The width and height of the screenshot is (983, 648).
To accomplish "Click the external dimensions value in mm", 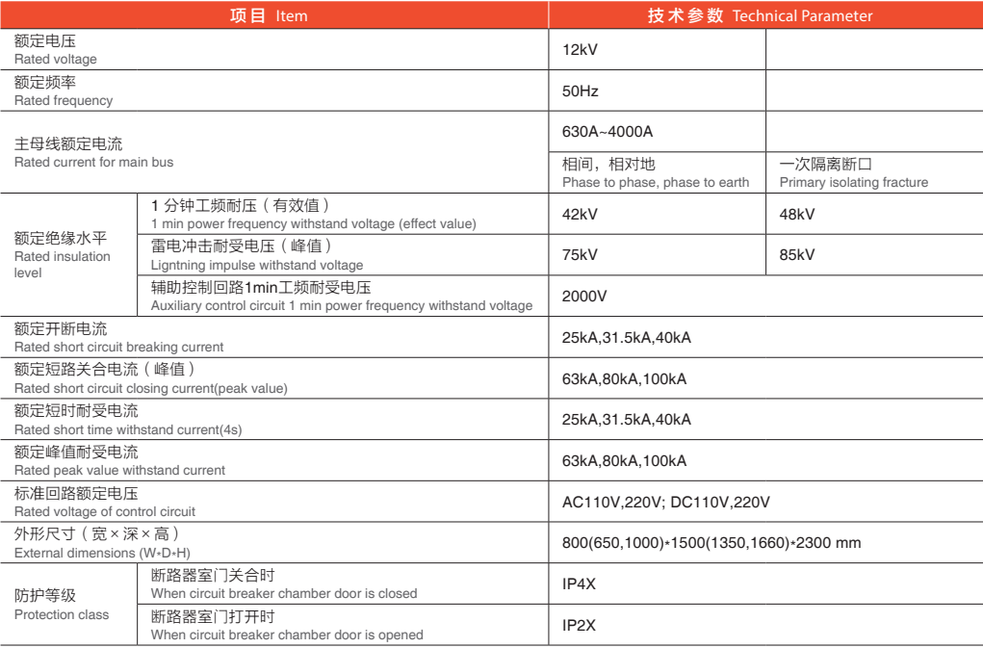I will 711,543.
